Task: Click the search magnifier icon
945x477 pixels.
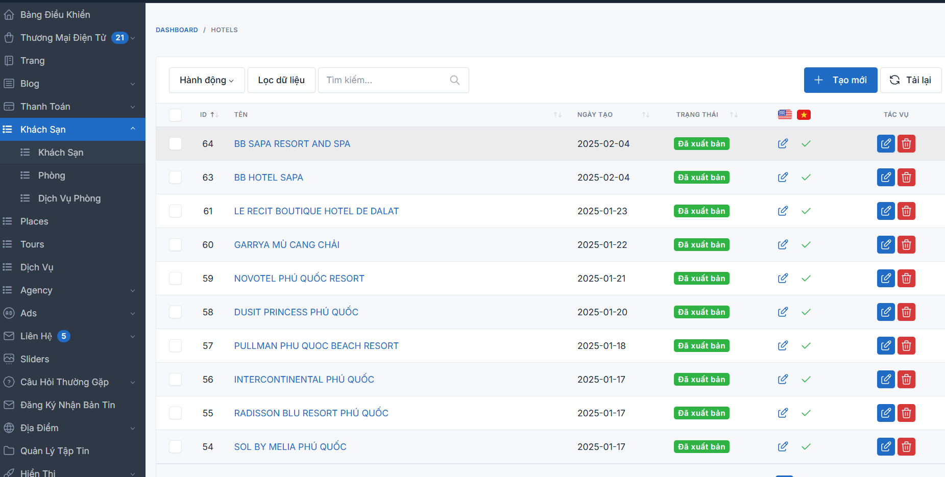Action: click(455, 80)
